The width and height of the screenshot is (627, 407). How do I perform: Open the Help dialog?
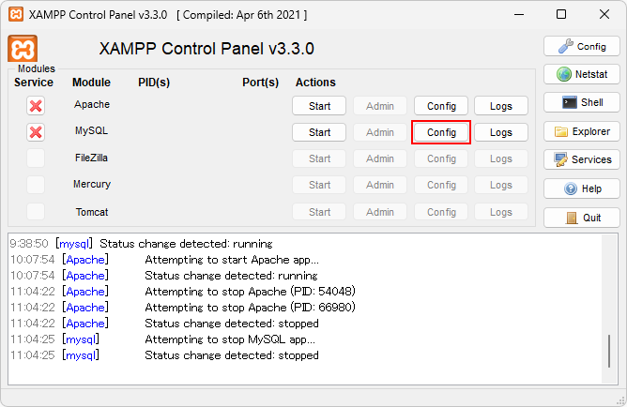point(582,188)
